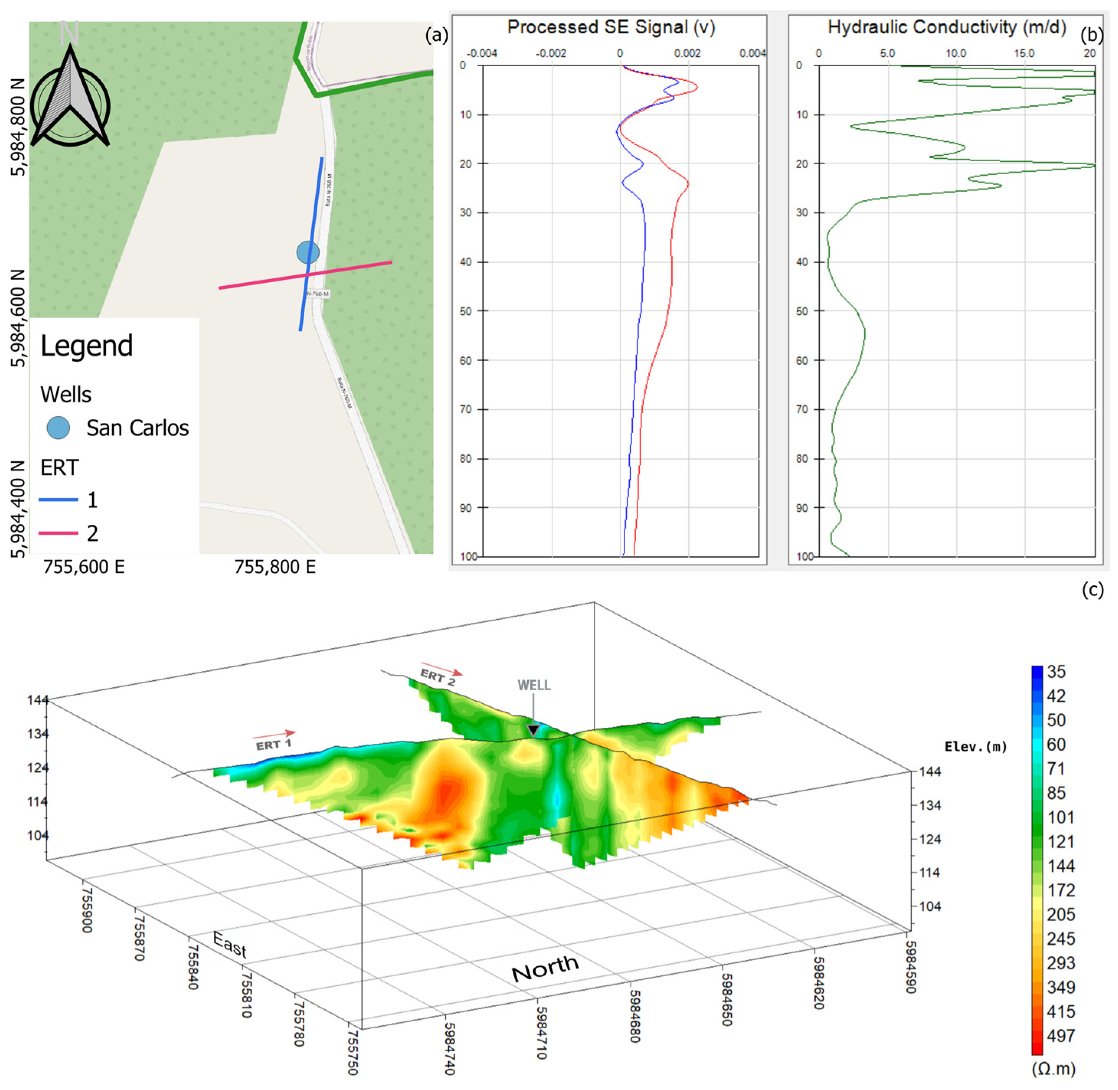Image resolution: width=1118 pixels, height=1090 pixels.
Task: Click the '5,984,800 N' map axis label
Action: pyautogui.click(x=18, y=127)
